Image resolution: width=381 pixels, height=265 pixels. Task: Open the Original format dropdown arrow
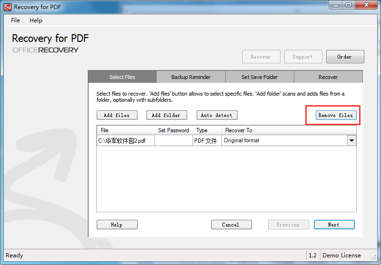point(351,140)
